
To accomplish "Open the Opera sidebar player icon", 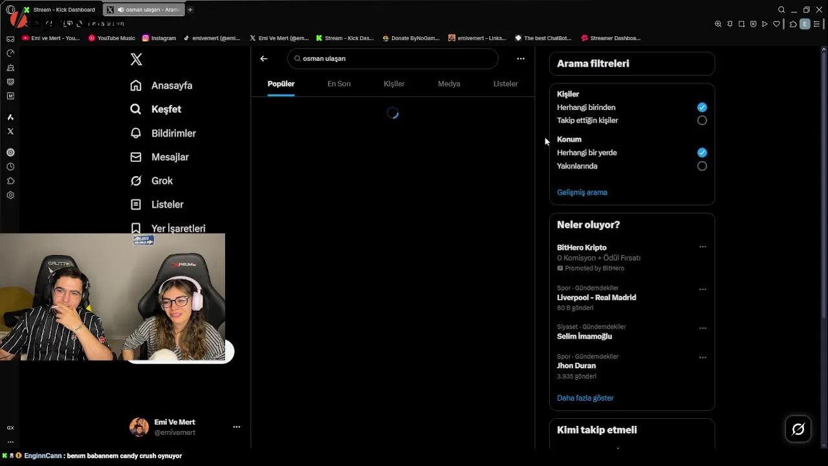I will [x=10, y=153].
